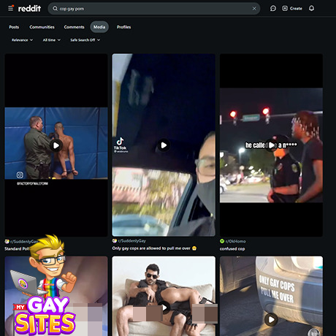Open the night traffic light thumbnail

271,145
